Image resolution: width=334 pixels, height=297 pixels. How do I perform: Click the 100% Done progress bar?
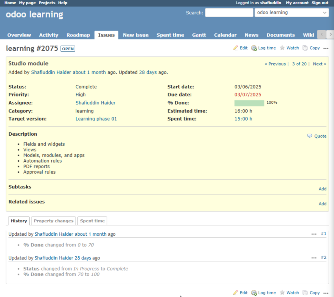pos(249,103)
